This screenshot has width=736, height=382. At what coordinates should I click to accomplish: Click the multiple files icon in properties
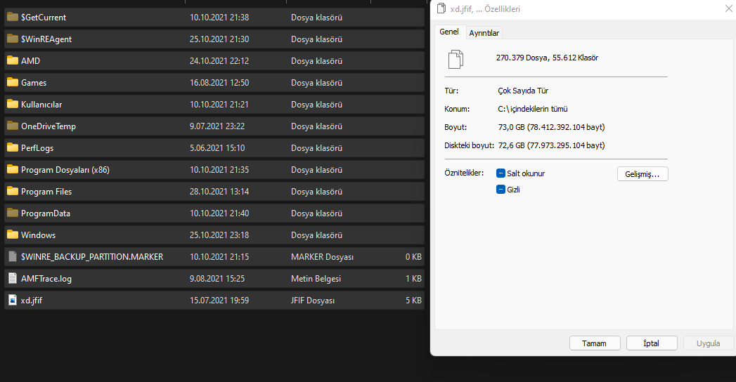[x=456, y=59]
